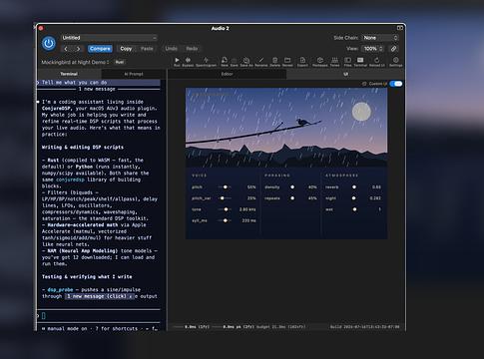The width and height of the screenshot is (484, 359).
Task: Click the repeats slider knob
Action: 292,198
